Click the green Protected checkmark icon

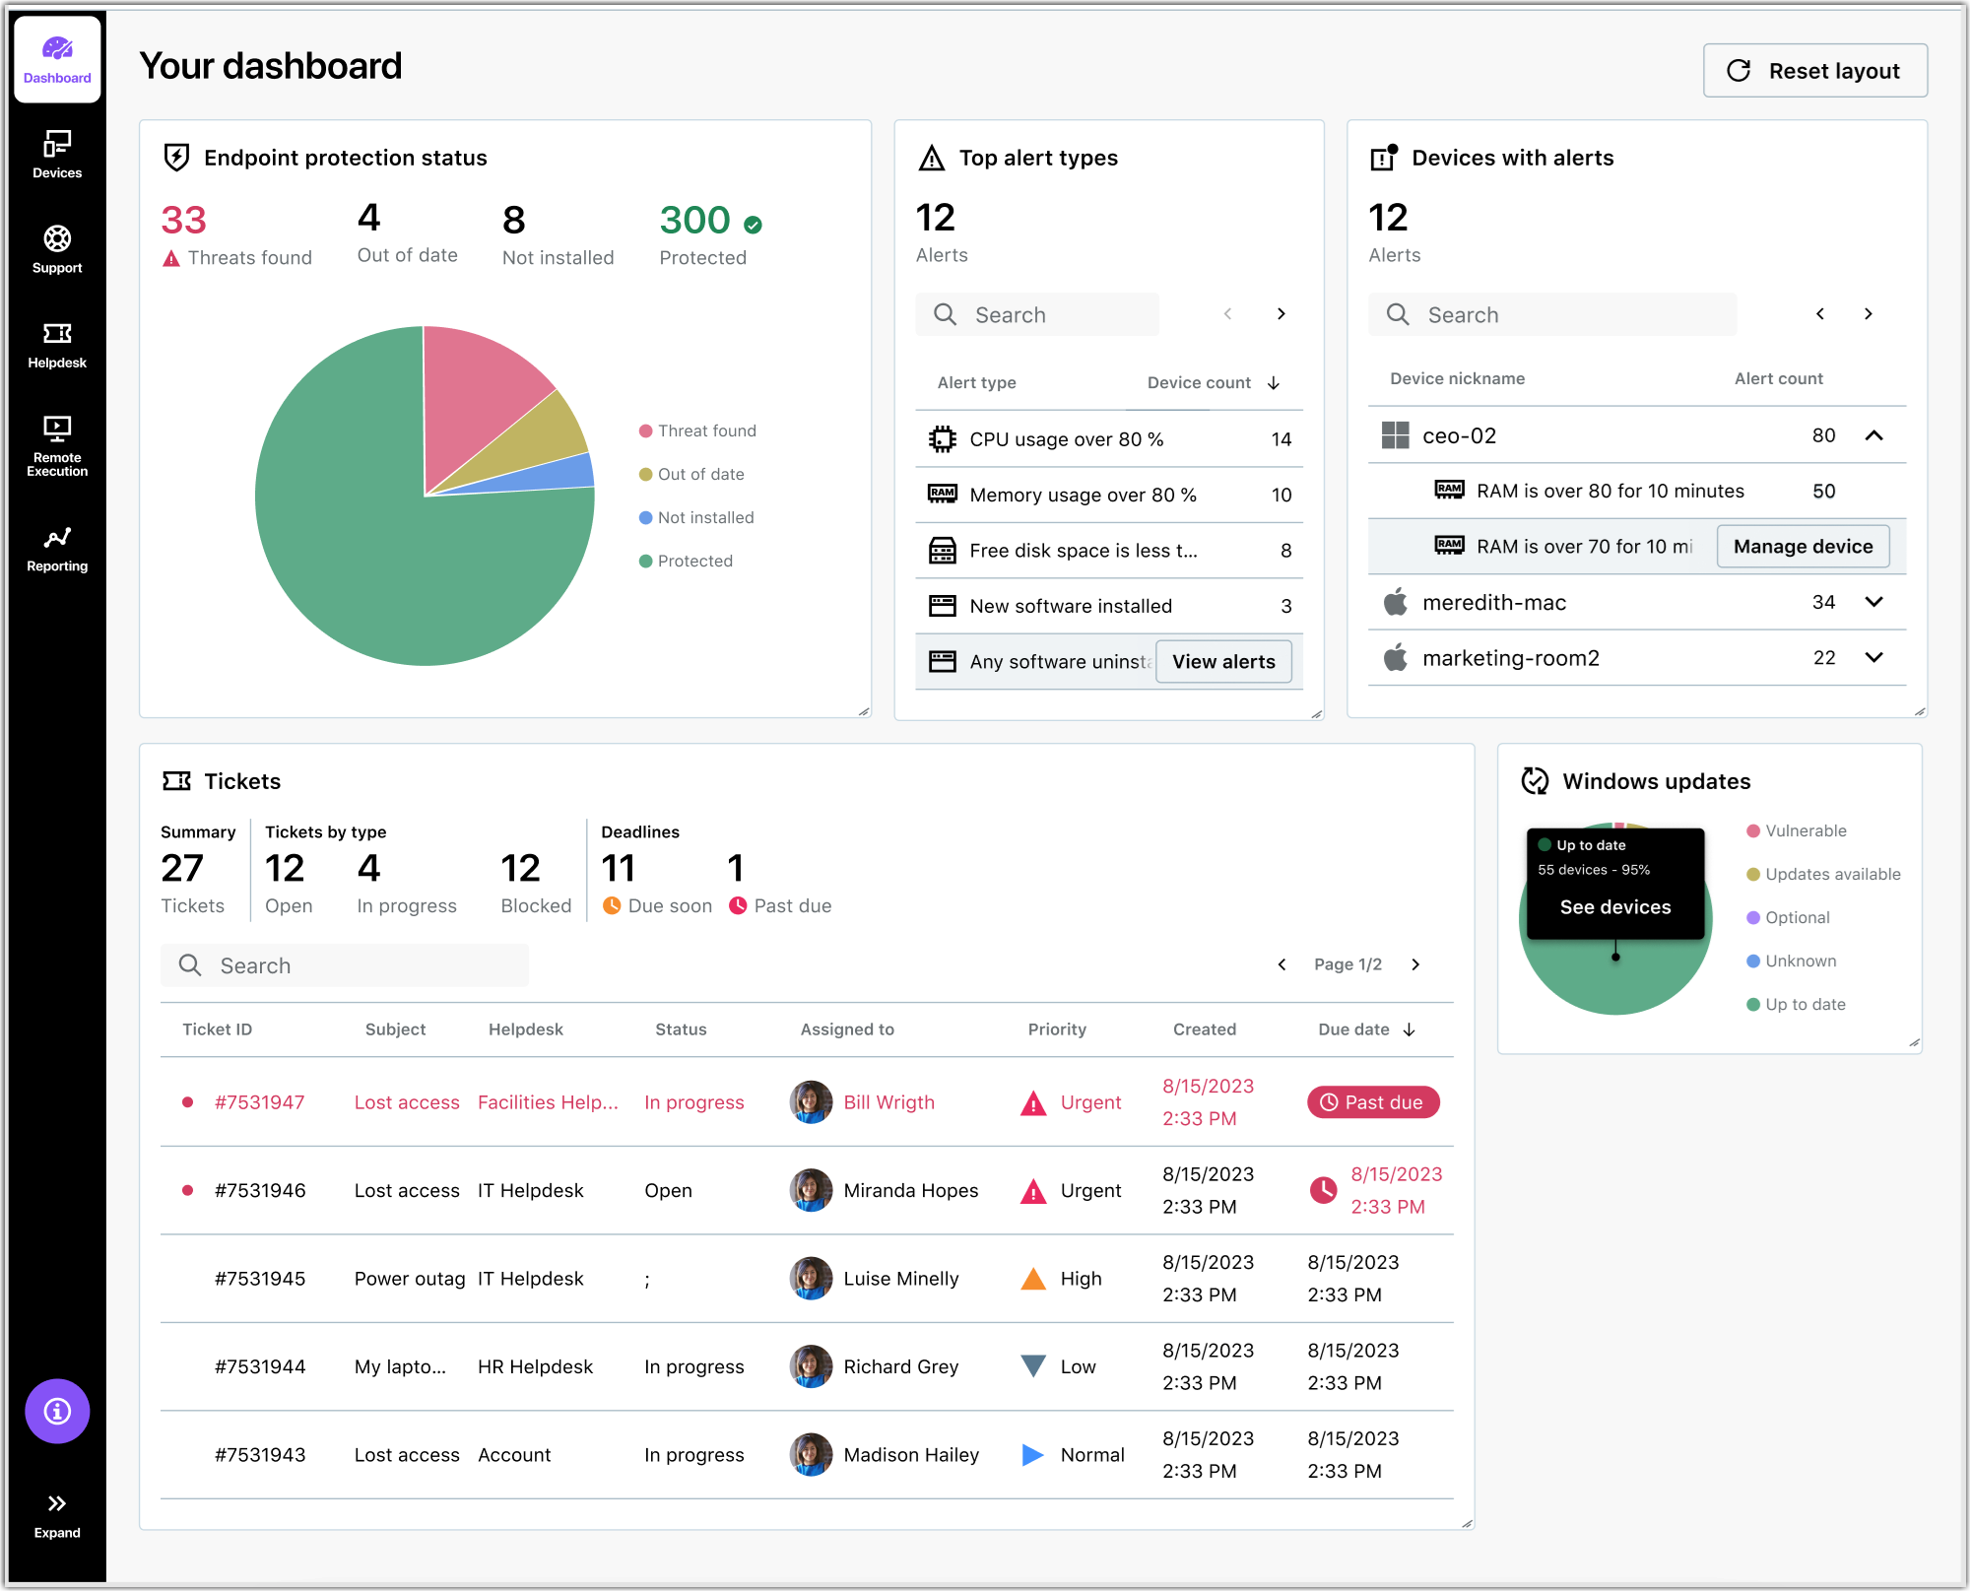click(754, 226)
